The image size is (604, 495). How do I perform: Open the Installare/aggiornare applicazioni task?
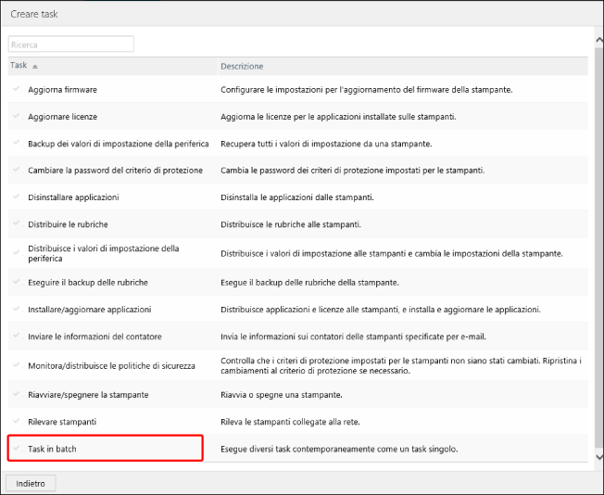click(89, 309)
